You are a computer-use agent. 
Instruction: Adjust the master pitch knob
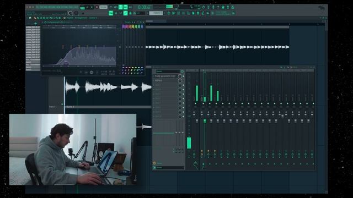tap(76, 13)
